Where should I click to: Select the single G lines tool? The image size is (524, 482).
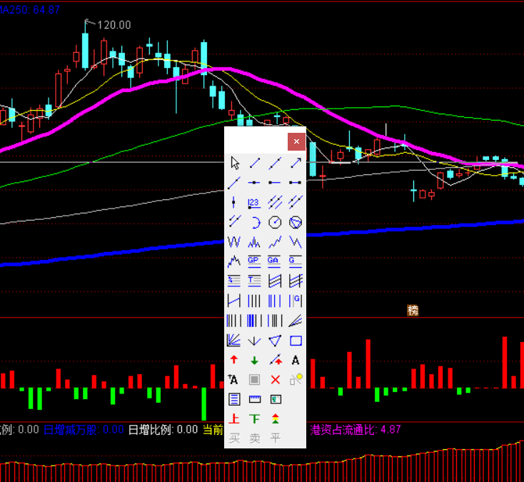[x=296, y=261]
